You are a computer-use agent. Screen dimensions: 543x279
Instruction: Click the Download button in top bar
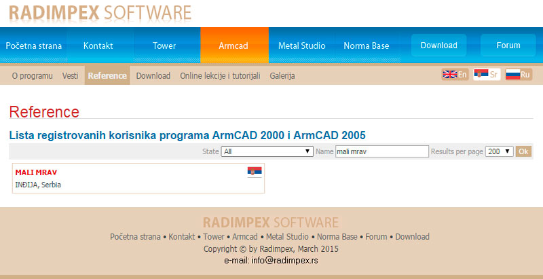[438, 45]
